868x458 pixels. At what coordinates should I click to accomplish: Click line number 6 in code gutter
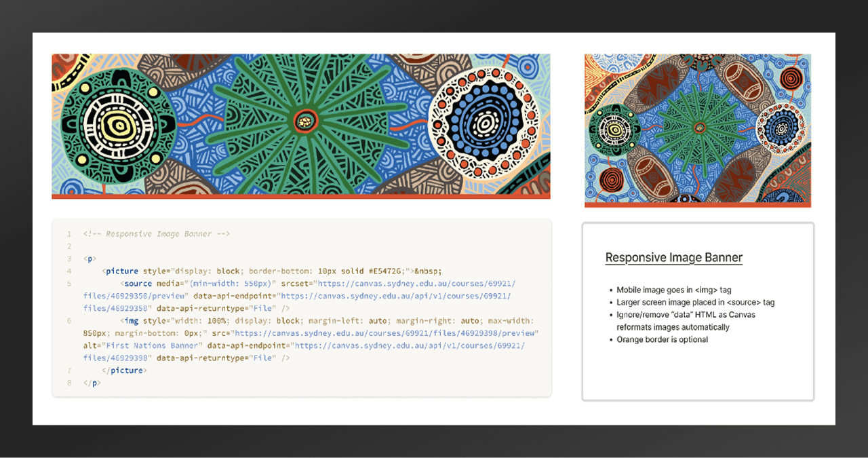coord(68,320)
